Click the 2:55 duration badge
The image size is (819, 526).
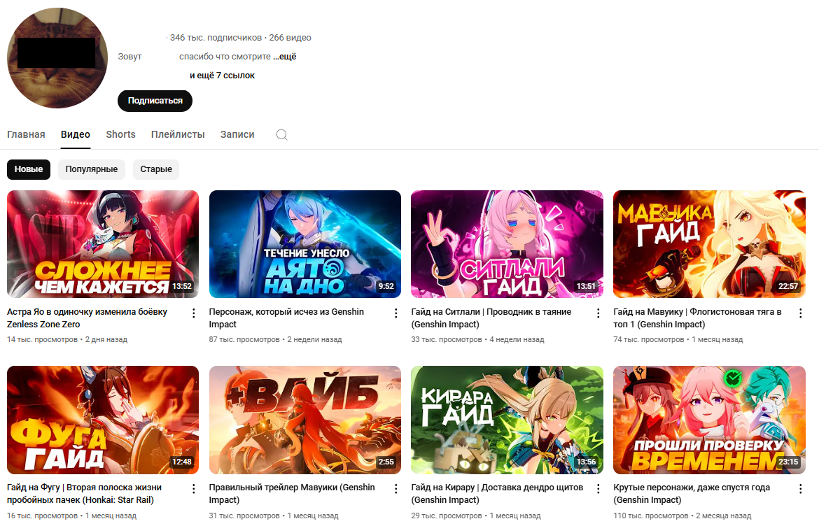click(386, 462)
